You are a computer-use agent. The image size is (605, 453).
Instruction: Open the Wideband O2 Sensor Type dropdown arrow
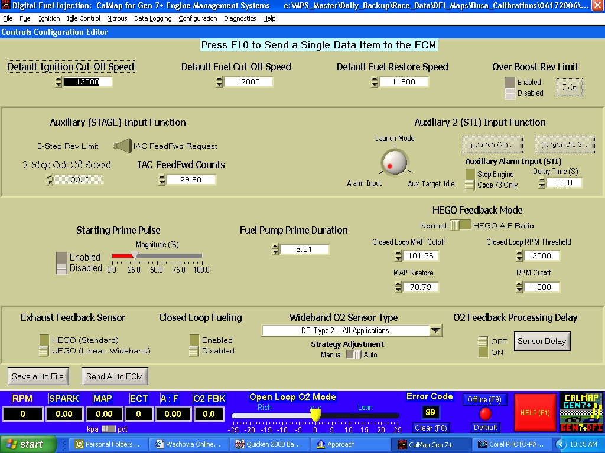click(435, 330)
